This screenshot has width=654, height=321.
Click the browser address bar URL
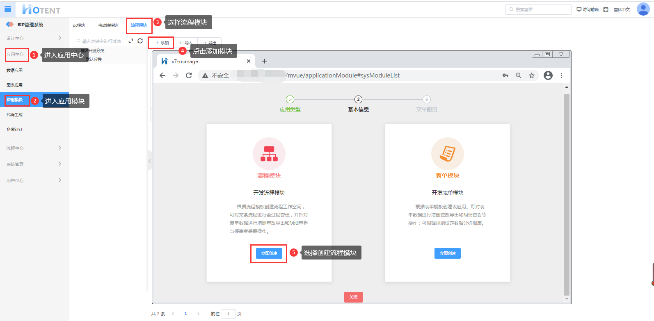pyautogui.click(x=343, y=75)
